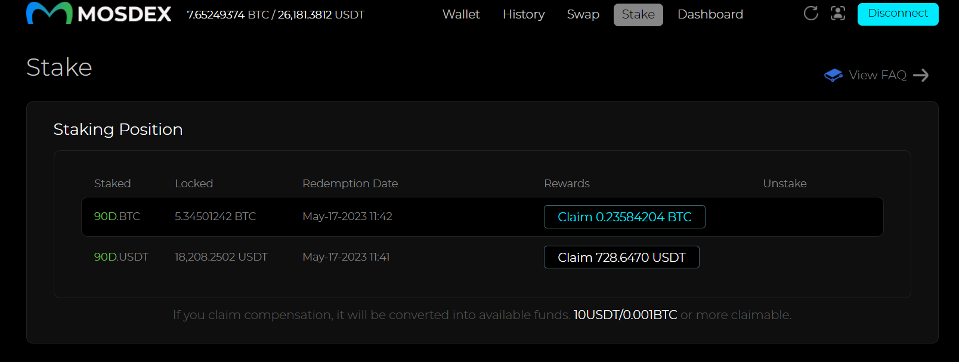Image resolution: width=959 pixels, height=362 pixels.
Task: Click the MOSDEX logo icon
Action: tap(50, 13)
